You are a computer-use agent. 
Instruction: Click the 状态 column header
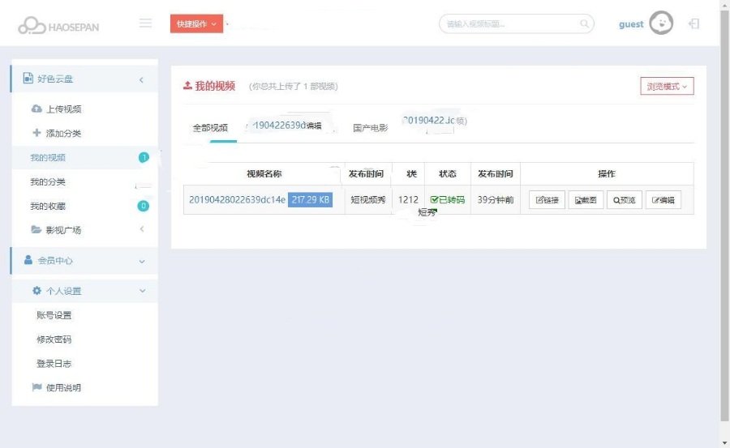(448, 173)
